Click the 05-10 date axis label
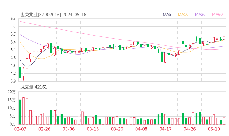229x136 pixels. [214, 129]
